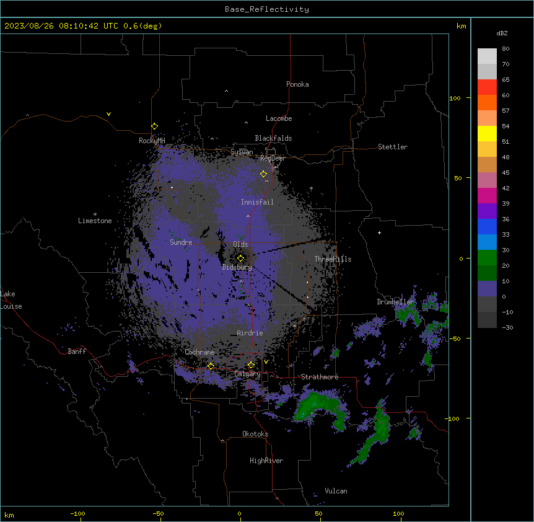Click the Ponoka label
The image size is (534, 522).
(297, 84)
